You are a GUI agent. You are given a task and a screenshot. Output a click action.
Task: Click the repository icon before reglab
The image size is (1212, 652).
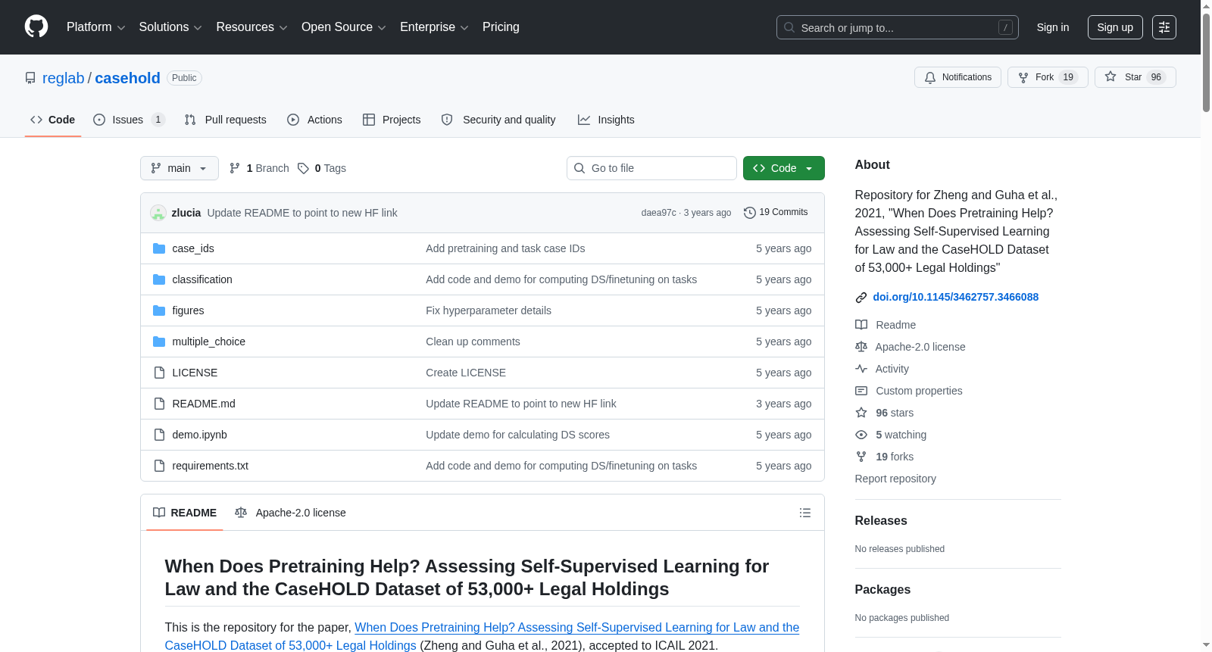tap(30, 78)
